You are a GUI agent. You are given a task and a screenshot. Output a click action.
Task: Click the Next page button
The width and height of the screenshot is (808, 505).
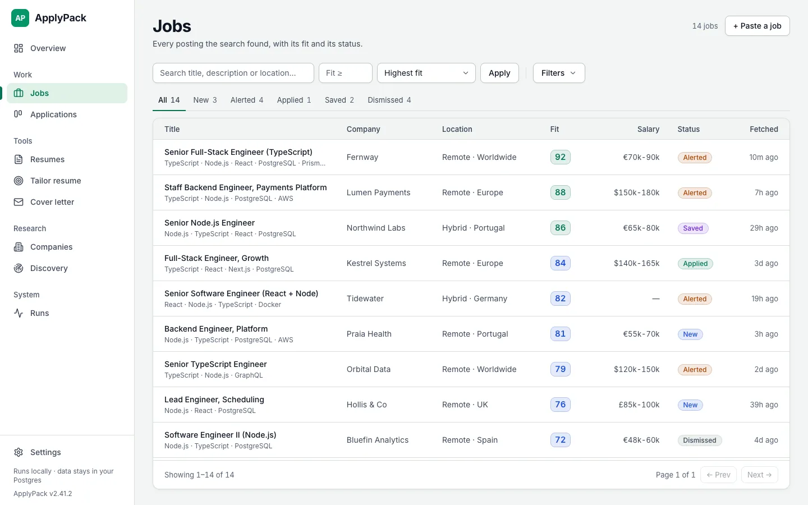coord(760,475)
